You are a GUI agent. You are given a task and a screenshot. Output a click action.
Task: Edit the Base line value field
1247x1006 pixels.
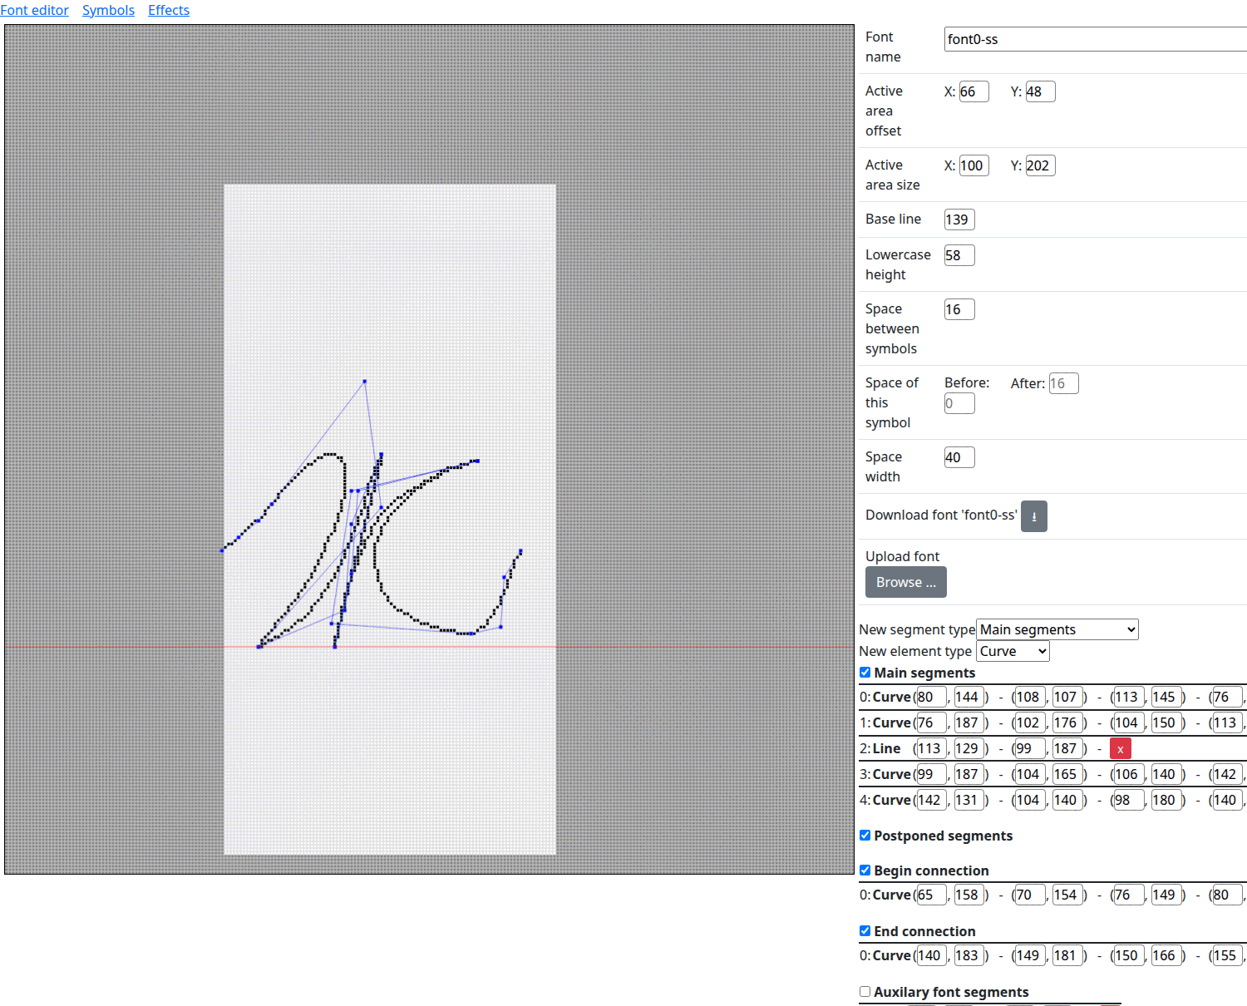(959, 219)
